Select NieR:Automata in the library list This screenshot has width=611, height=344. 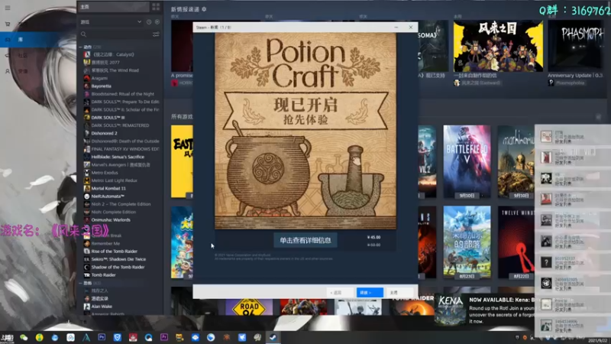click(108, 196)
